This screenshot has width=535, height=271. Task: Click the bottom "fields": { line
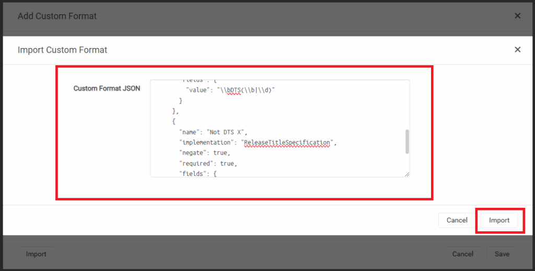click(198, 174)
